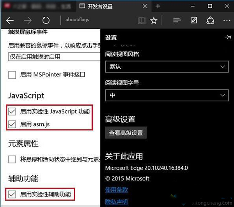Click the 关于此应用 heading
Screen dimensions: 234x207
pos(124,156)
